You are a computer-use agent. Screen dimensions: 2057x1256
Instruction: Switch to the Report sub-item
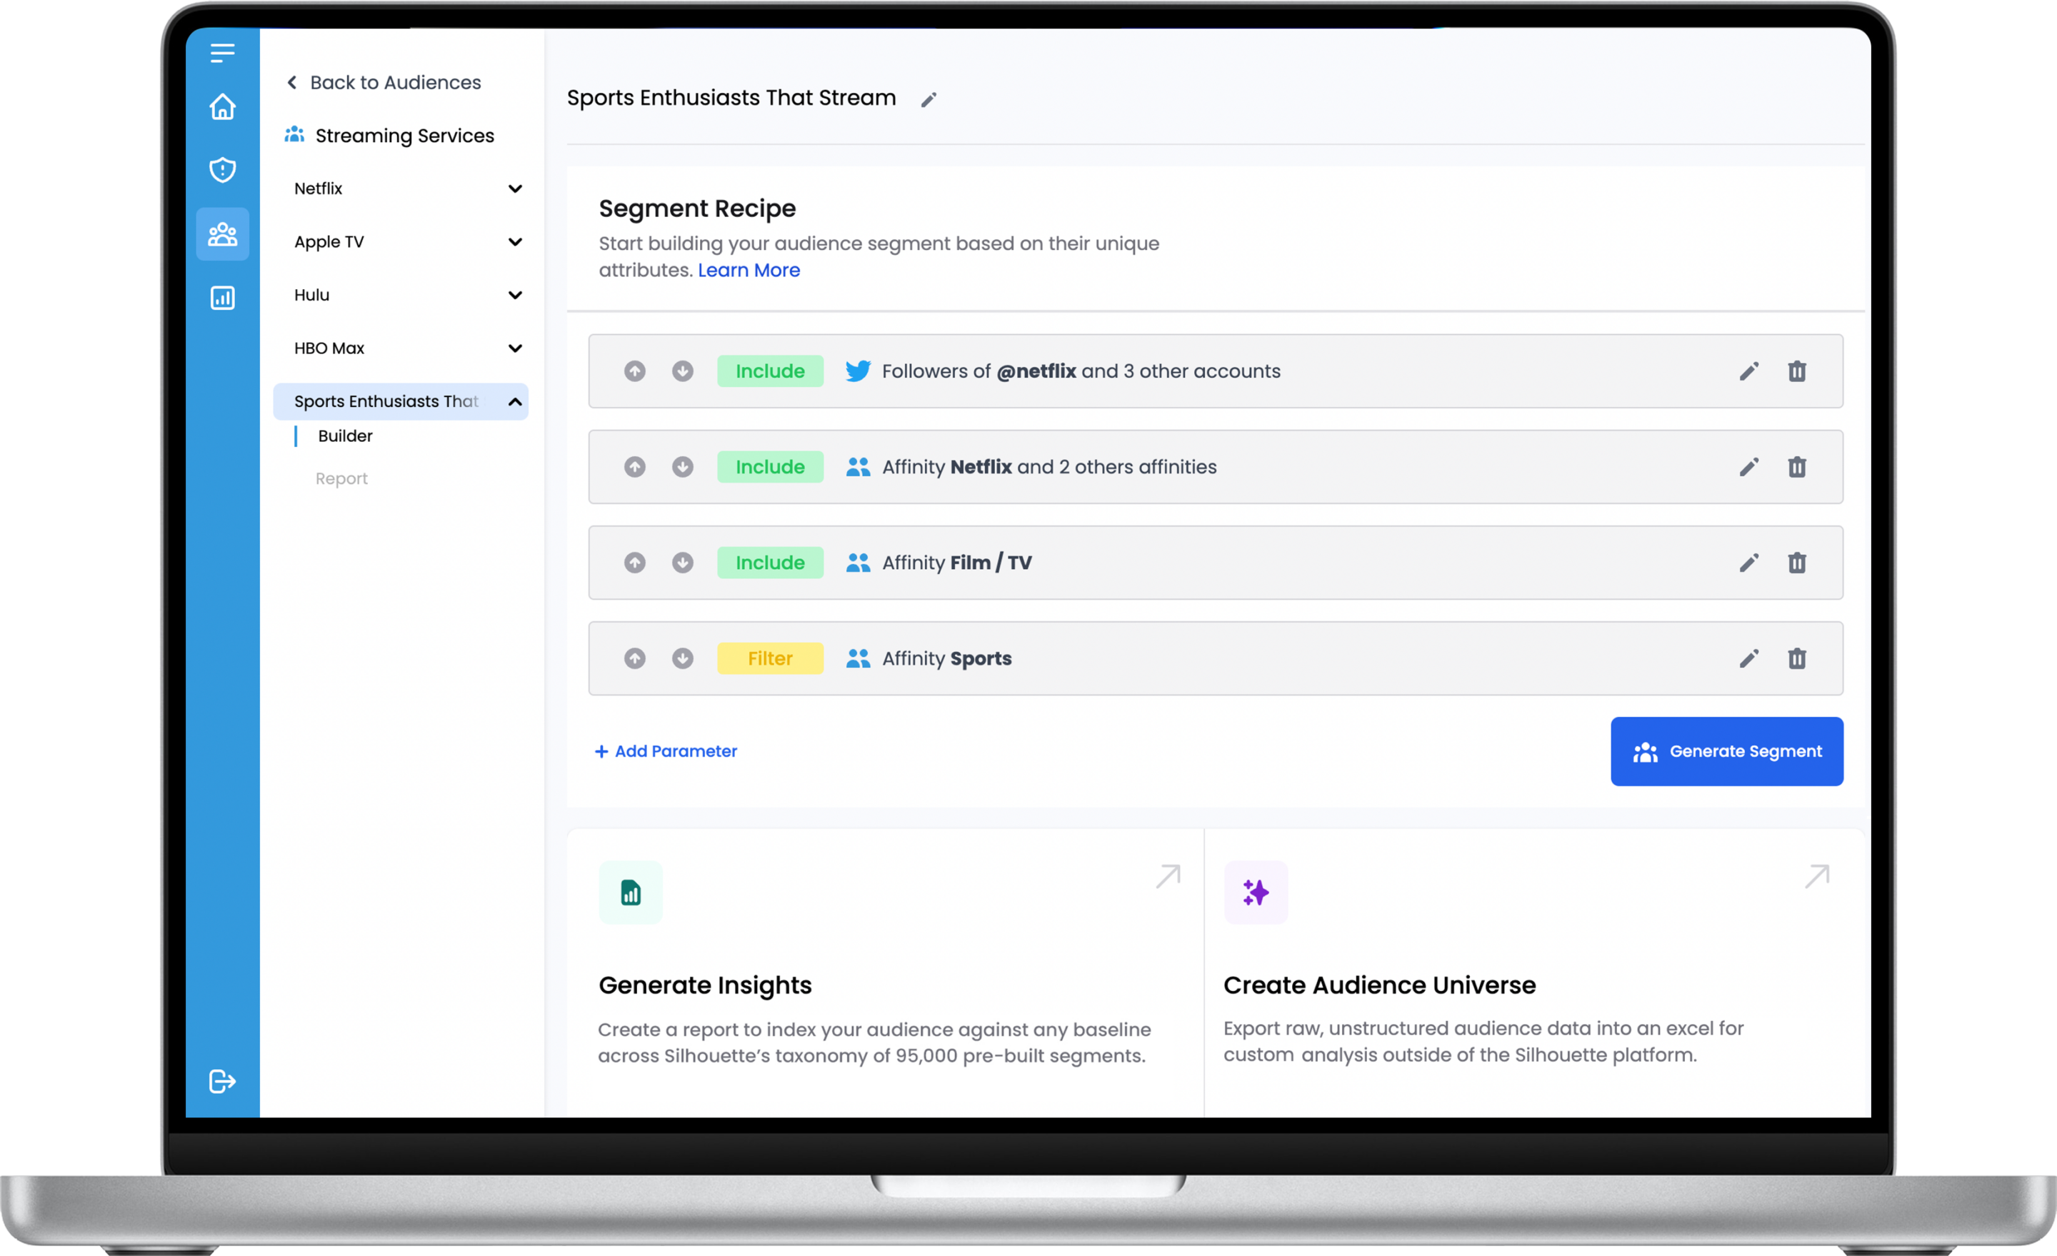[x=341, y=478]
